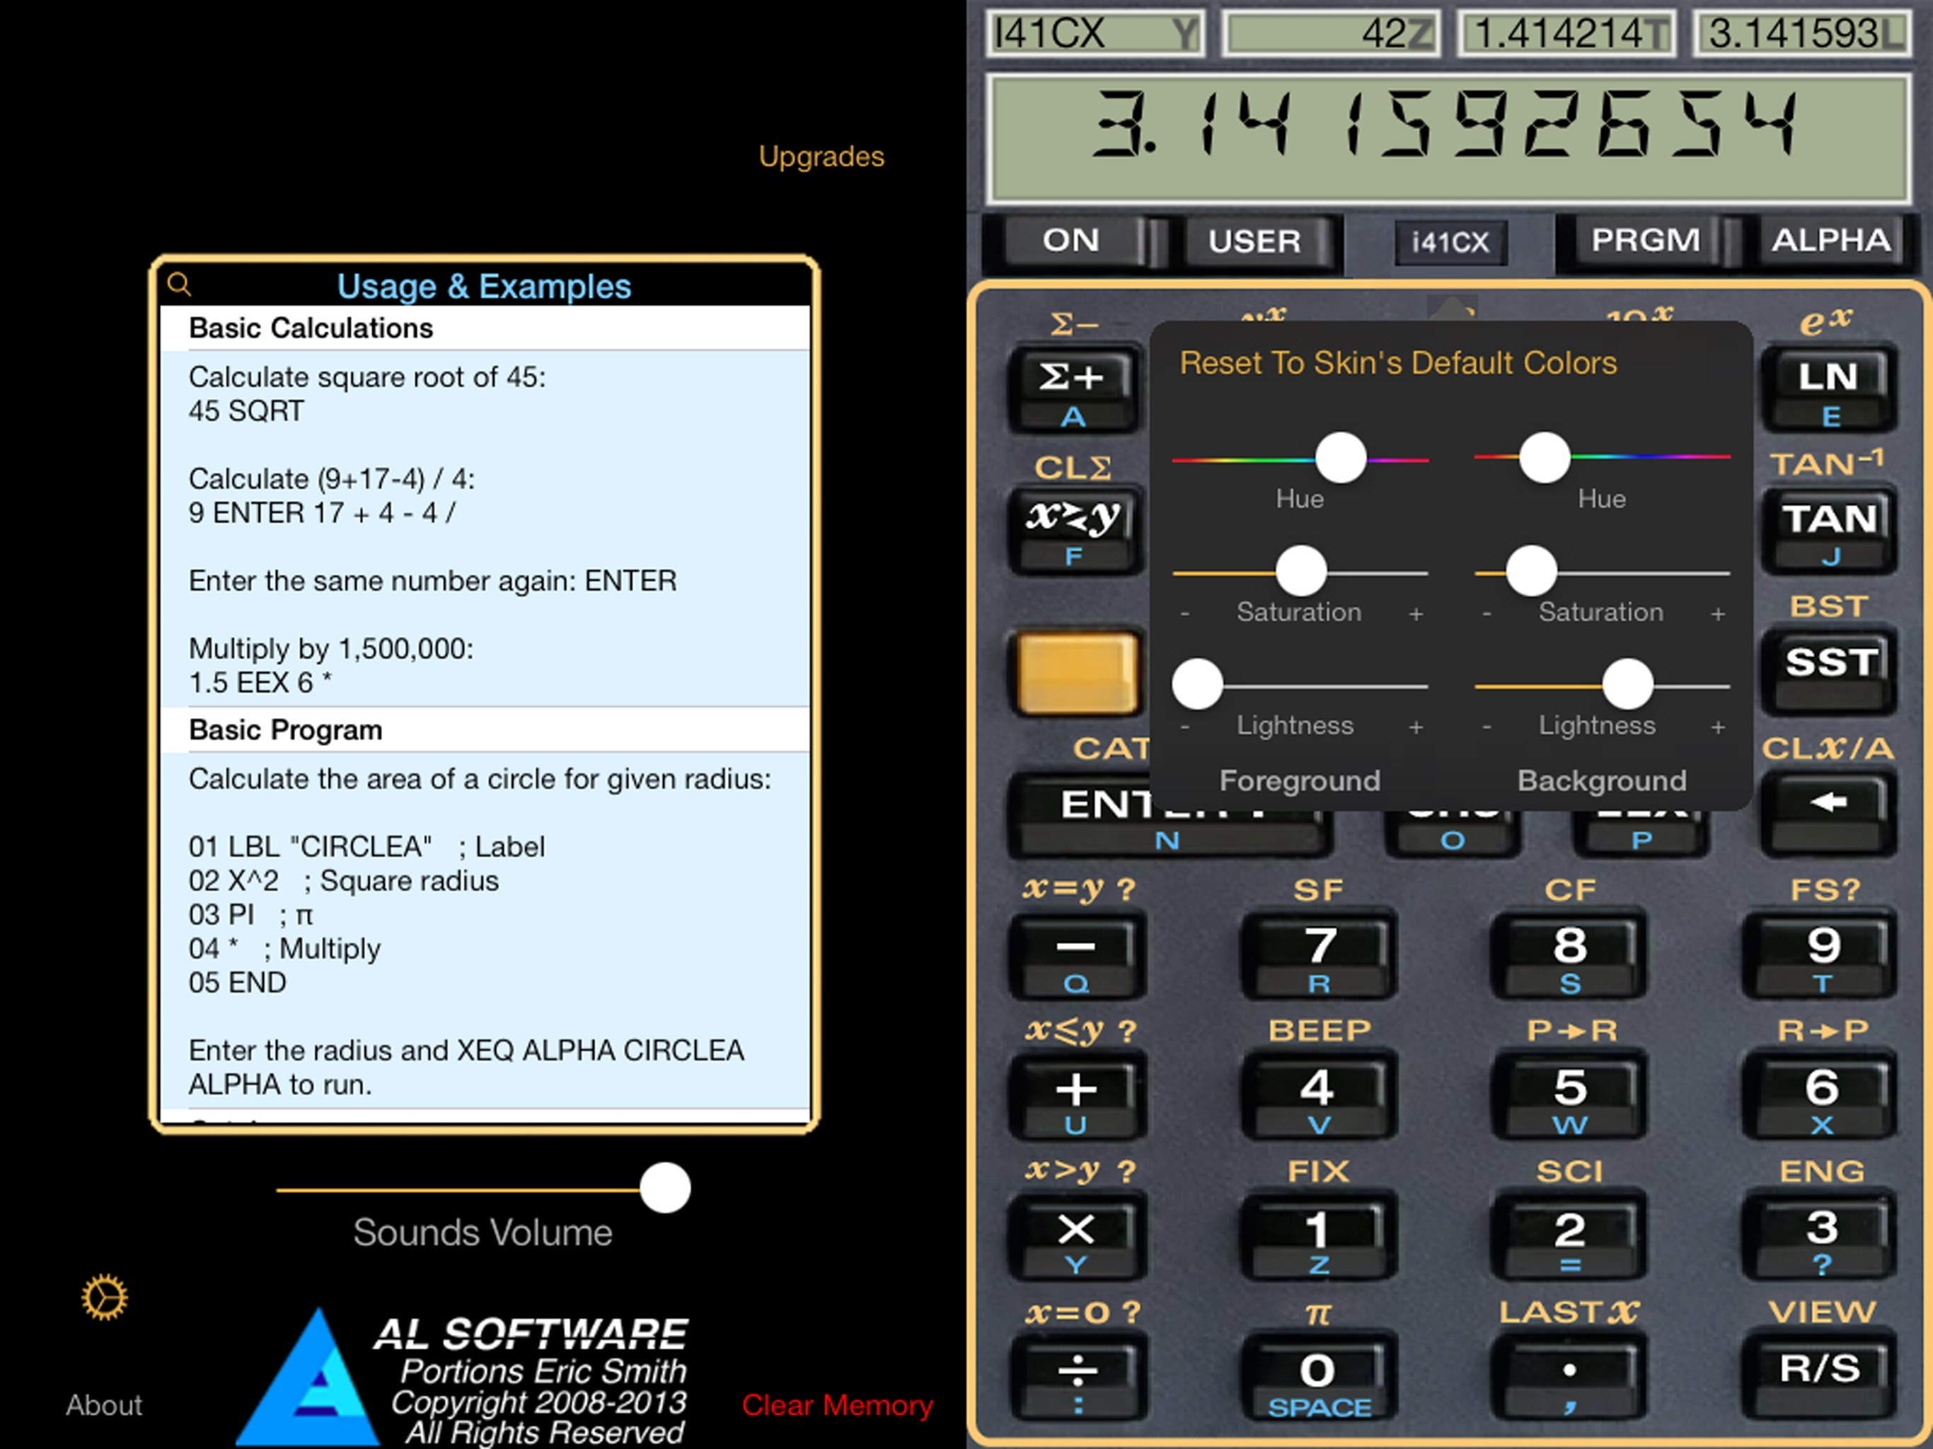1933x1449 pixels.
Task: Tap the L register showing 3.141593
Action: click(x=1802, y=34)
